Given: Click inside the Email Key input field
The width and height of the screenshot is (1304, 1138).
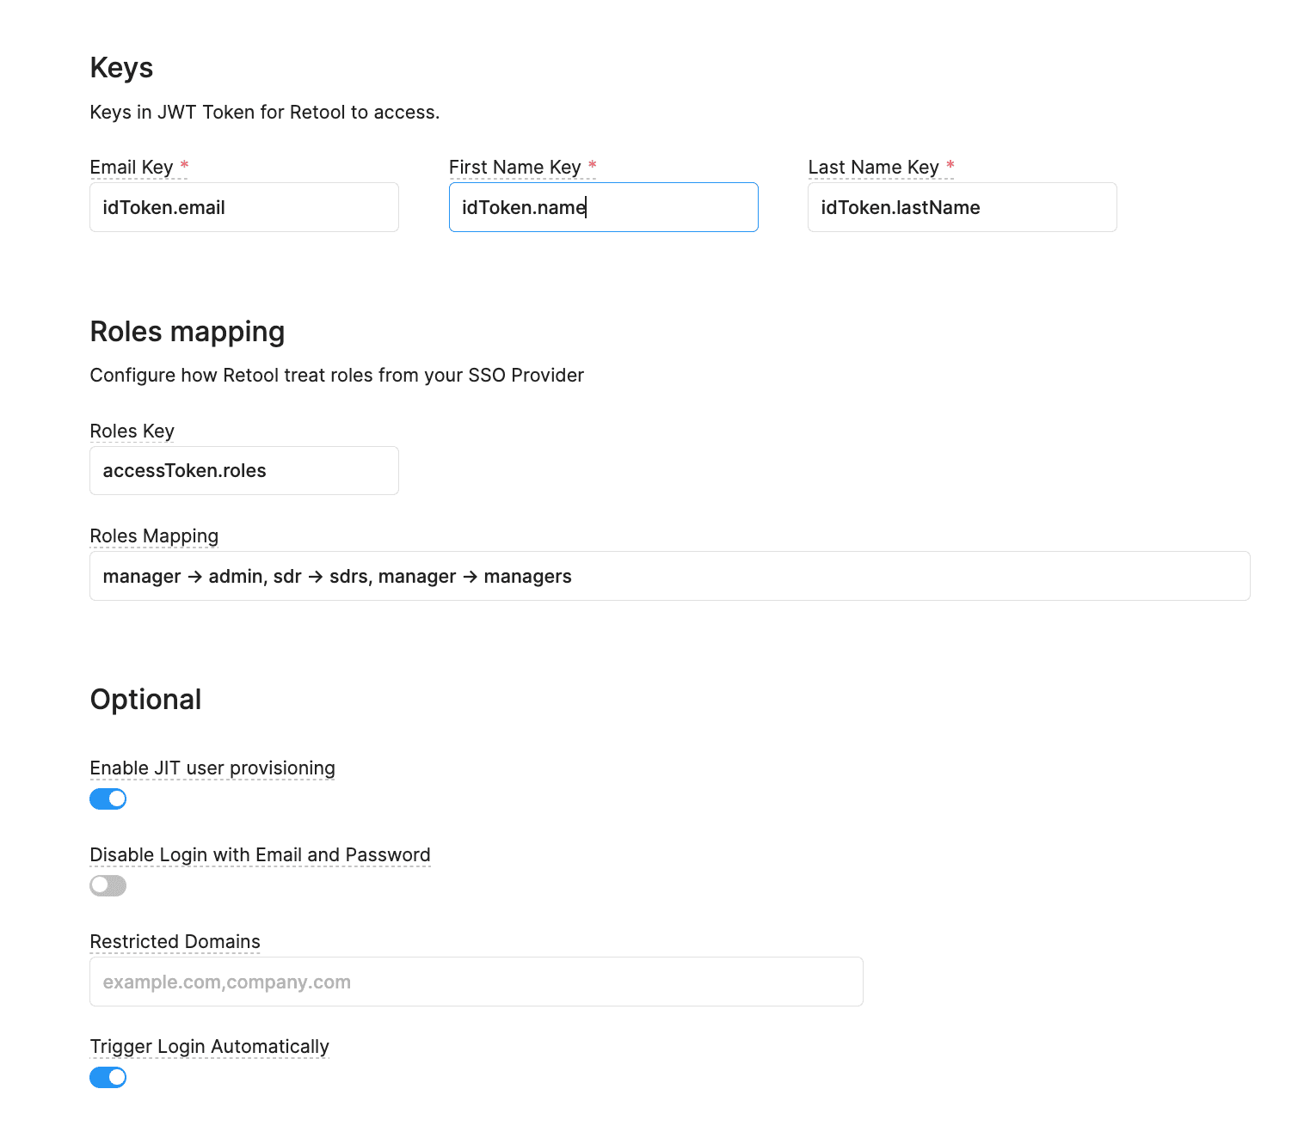Looking at the screenshot, I should [x=243, y=207].
